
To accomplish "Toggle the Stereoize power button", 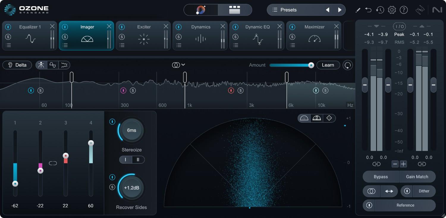I will pyautogui.click(x=112, y=122).
